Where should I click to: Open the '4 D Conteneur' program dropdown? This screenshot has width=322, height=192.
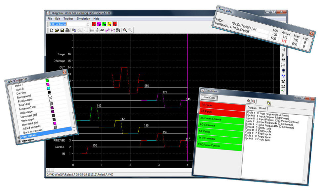coord(88,24)
